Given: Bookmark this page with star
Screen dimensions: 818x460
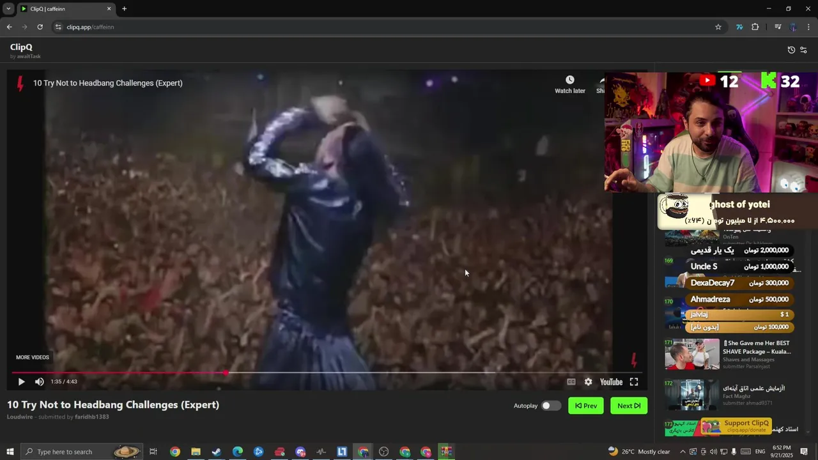Looking at the screenshot, I should [718, 27].
